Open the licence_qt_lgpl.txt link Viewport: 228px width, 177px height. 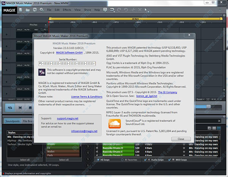click(147, 96)
